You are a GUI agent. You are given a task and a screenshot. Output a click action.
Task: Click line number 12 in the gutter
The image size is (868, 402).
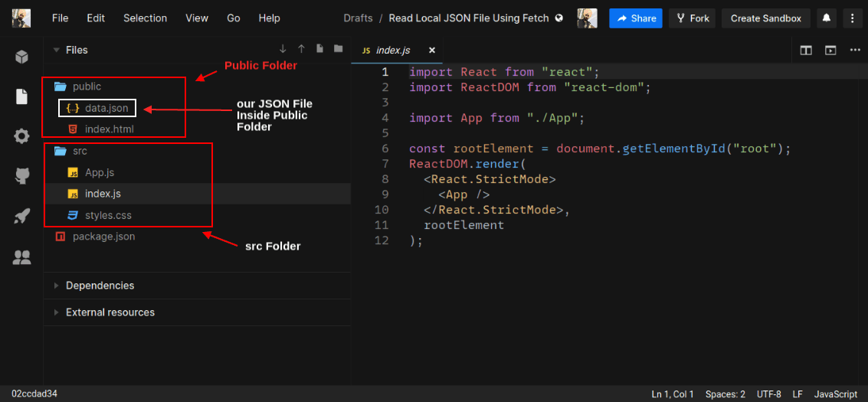pos(382,240)
